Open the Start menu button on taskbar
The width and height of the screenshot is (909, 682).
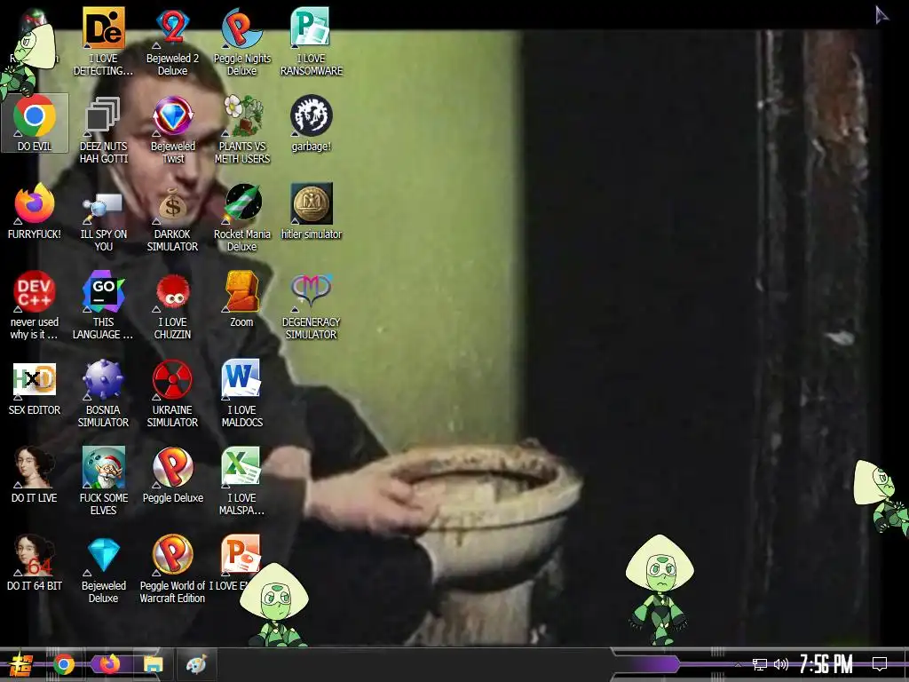(20, 664)
